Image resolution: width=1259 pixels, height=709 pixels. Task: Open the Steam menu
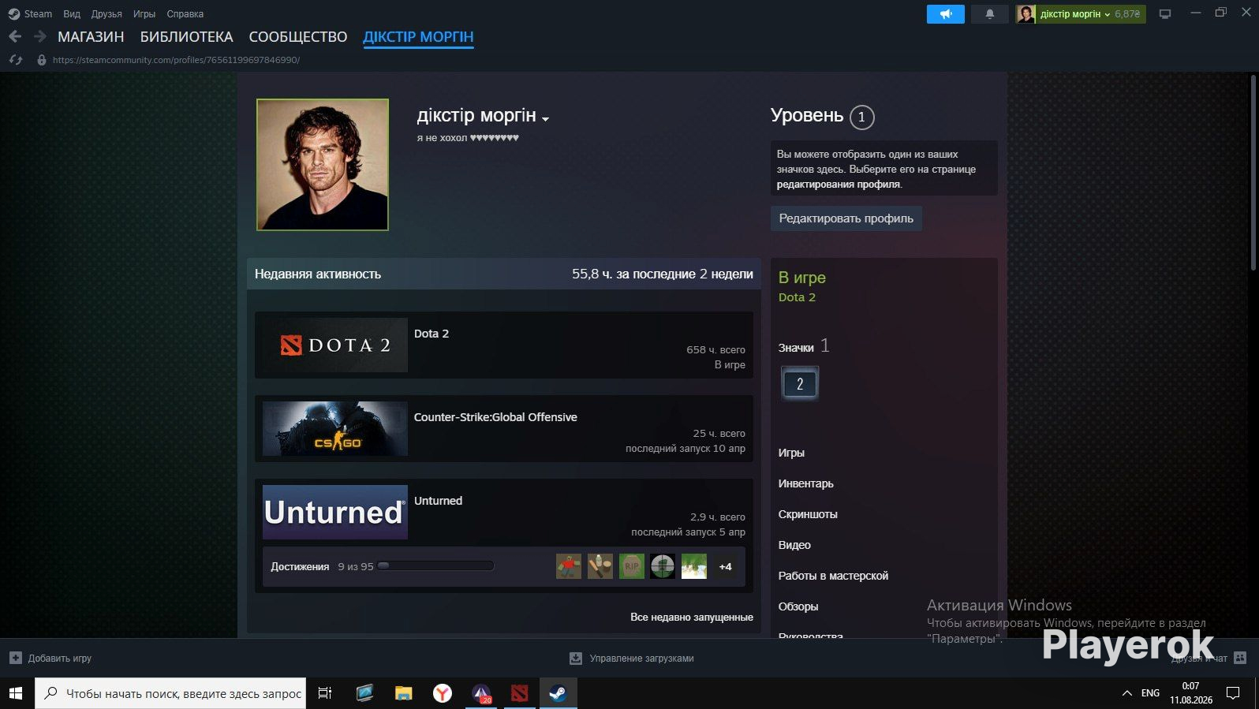[x=38, y=13]
